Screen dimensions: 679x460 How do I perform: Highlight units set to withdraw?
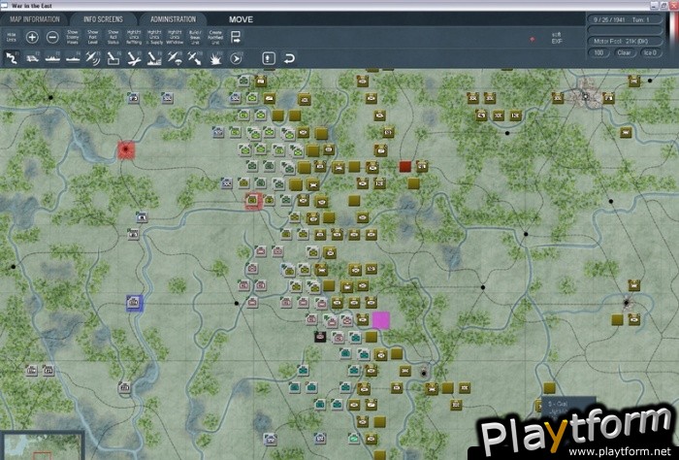(175, 37)
